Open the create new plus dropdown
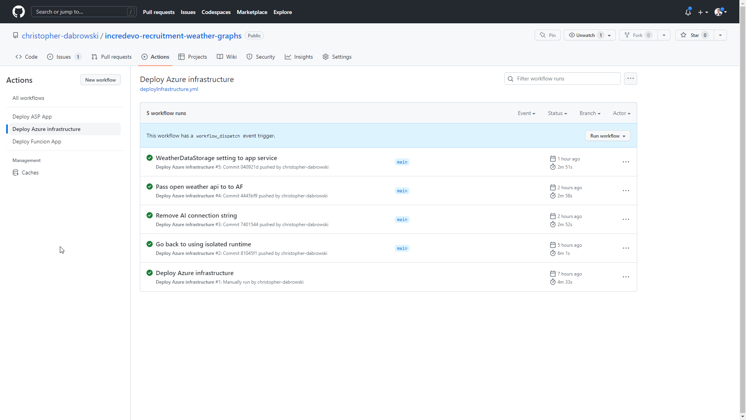The image size is (746, 420). coord(703,12)
